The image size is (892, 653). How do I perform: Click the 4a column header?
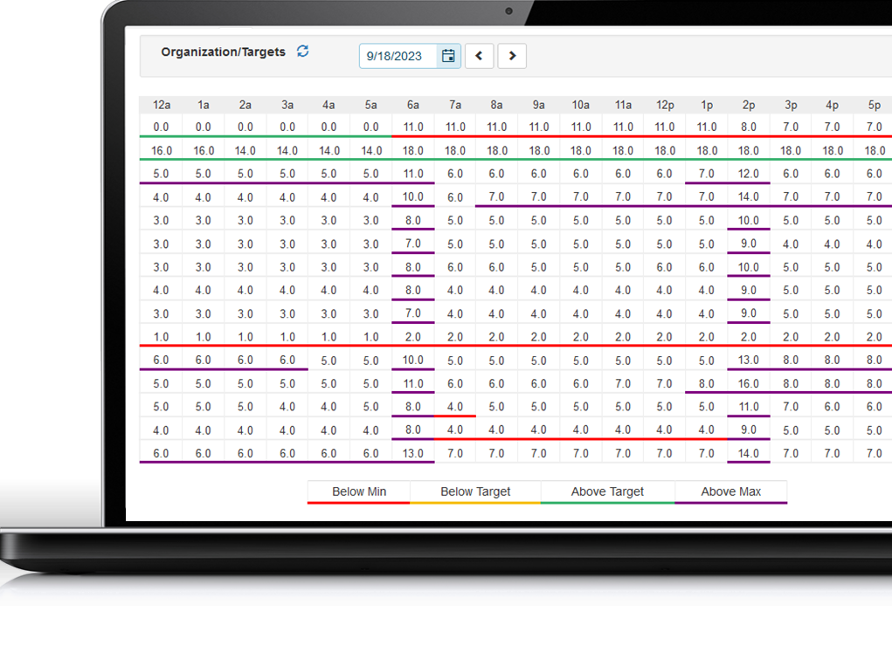coord(328,105)
